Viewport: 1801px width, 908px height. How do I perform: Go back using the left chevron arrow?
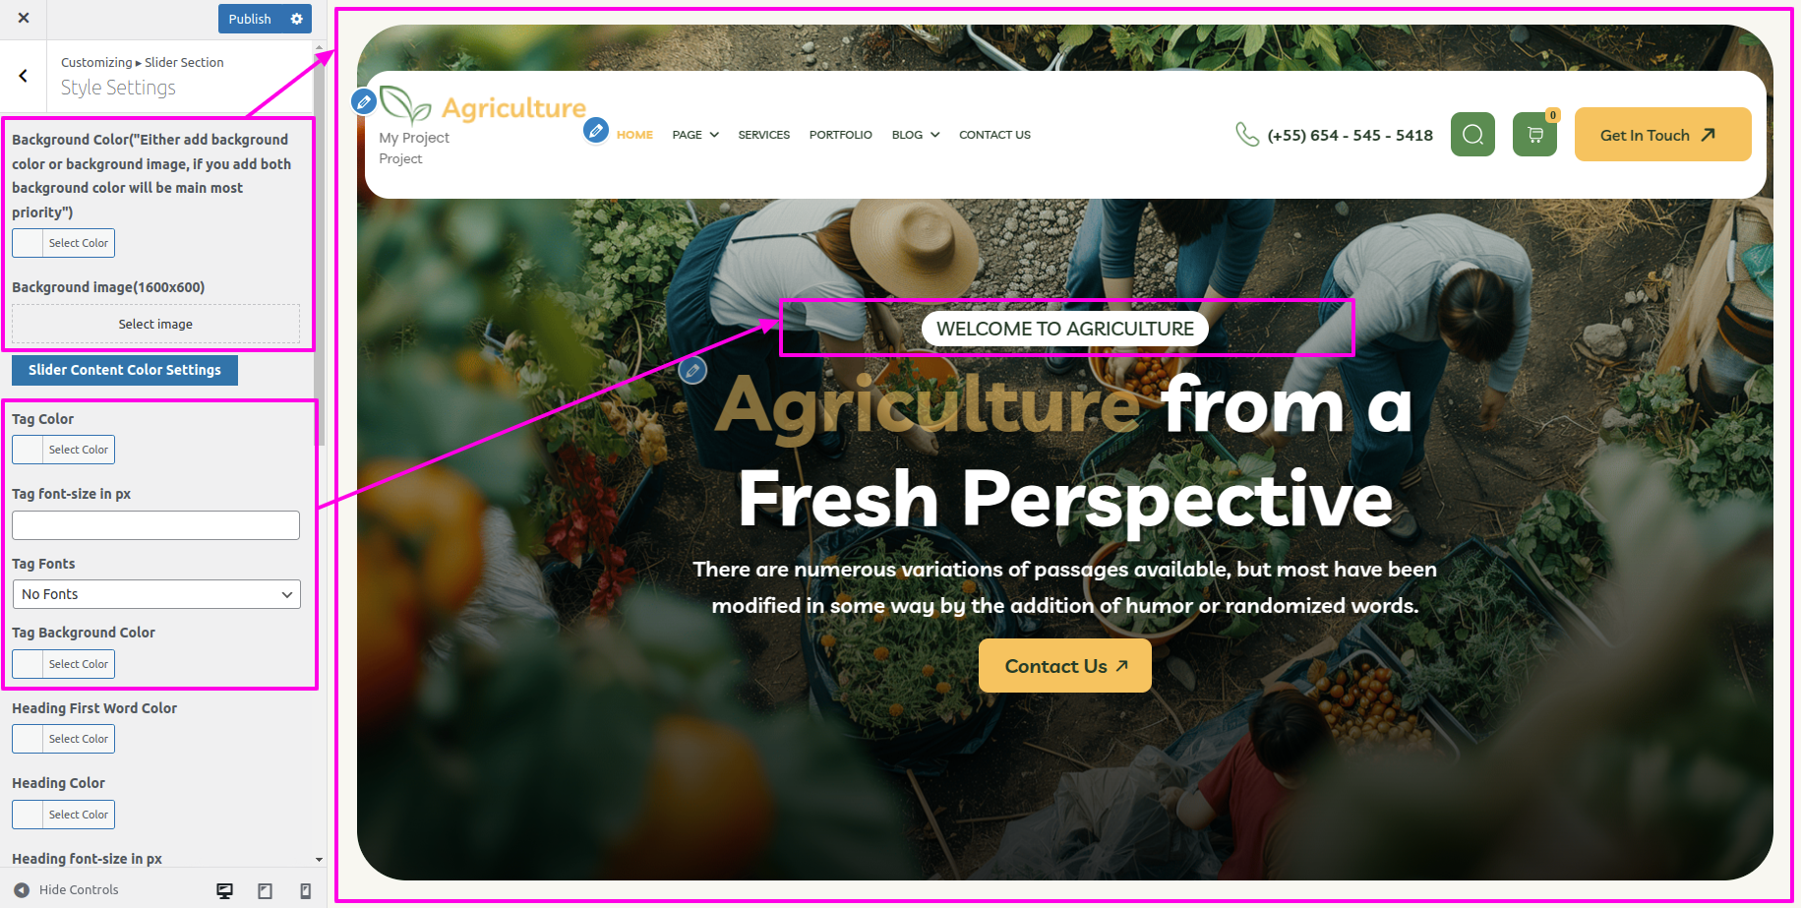(x=23, y=76)
